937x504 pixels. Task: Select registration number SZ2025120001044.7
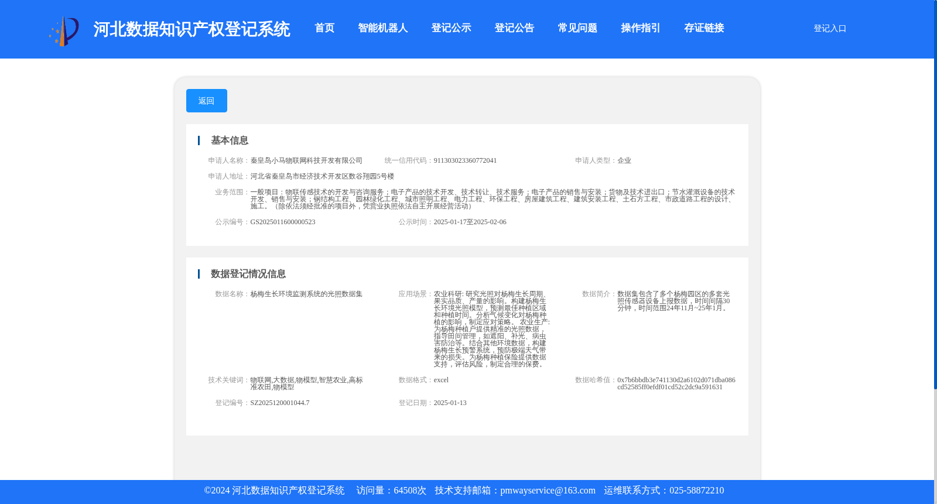[280, 403]
